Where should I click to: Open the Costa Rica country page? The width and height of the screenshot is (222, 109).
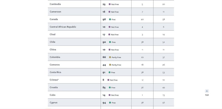[55, 72]
